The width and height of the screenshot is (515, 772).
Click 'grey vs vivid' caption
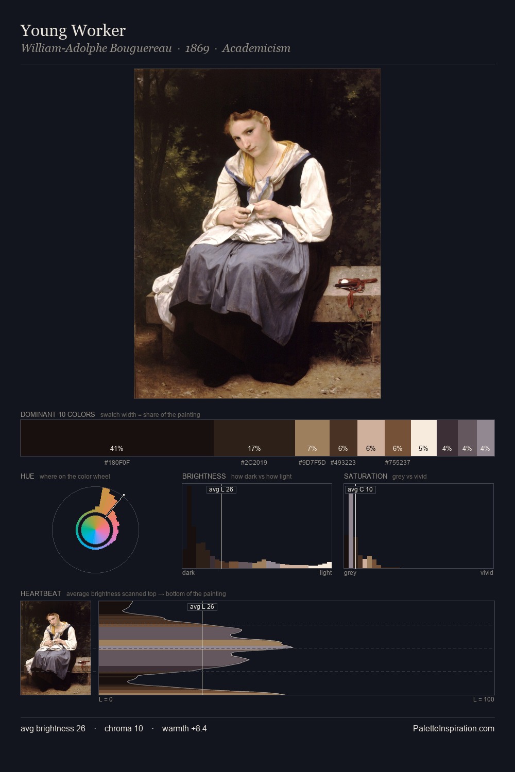pyautogui.click(x=409, y=477)
